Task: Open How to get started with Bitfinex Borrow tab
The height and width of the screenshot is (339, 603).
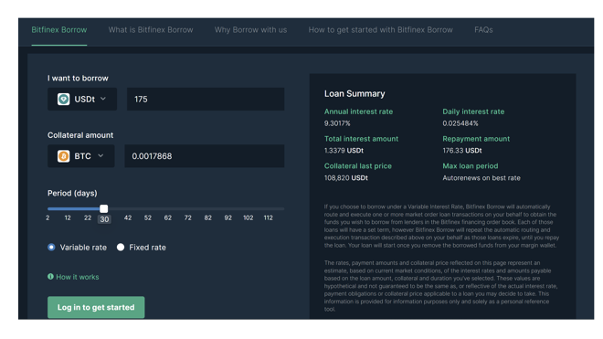Action: pos(381,30)
